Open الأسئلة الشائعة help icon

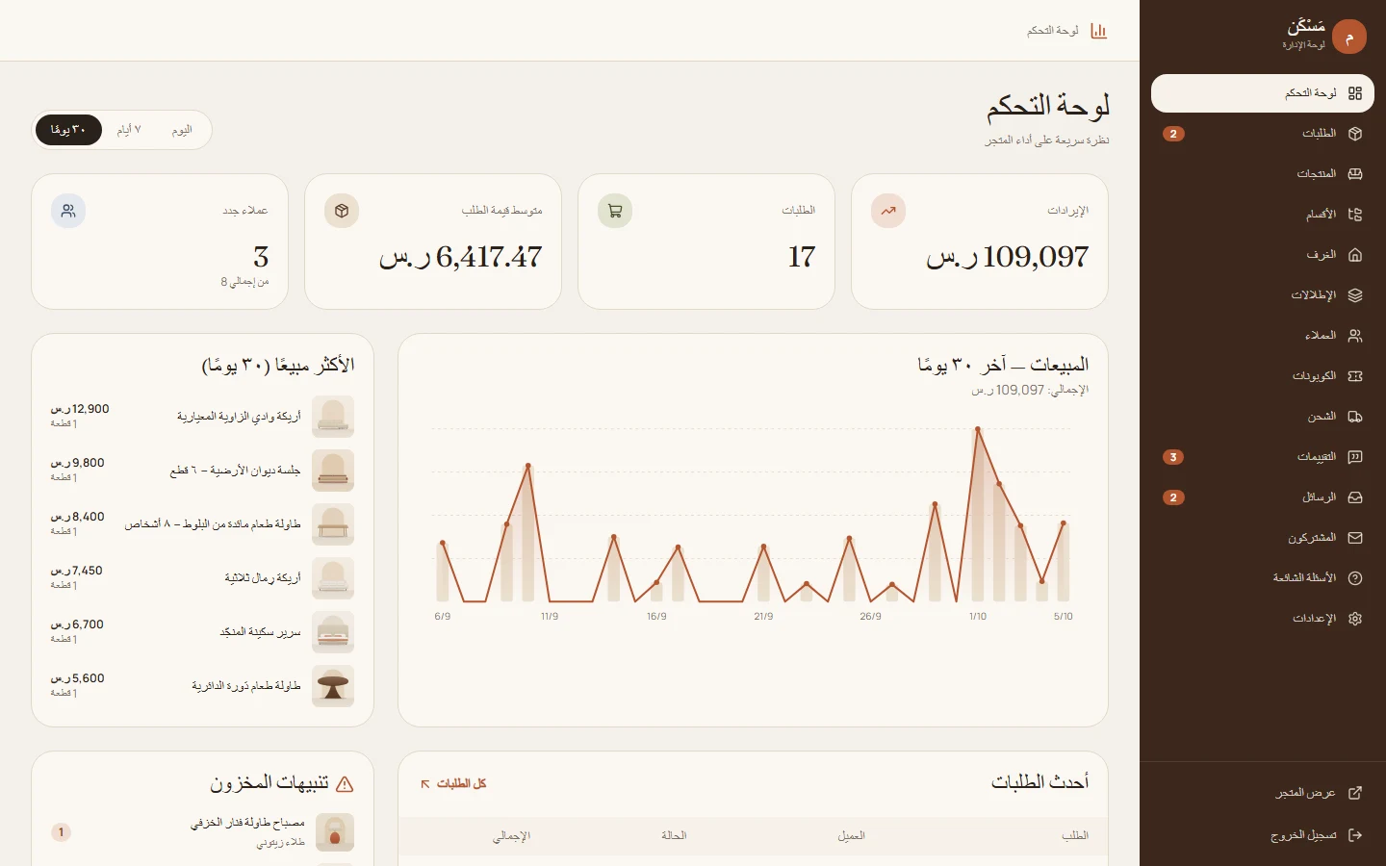click(x=1355, y=578)
